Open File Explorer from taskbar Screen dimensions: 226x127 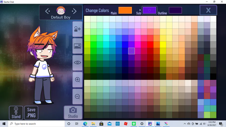coord(93,124)
